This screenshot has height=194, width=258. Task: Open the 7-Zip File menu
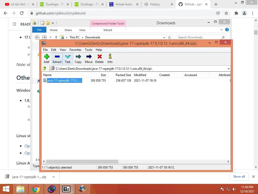(x=45, y=50)
